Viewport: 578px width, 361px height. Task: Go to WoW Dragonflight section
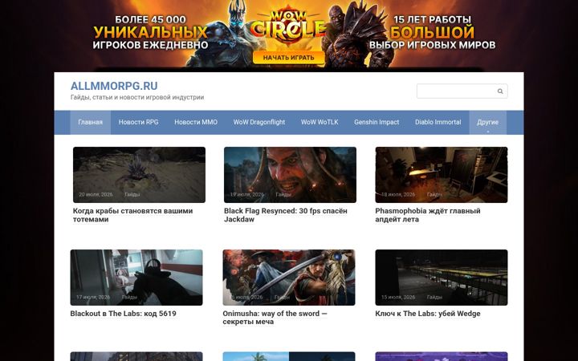coord(259,122)
